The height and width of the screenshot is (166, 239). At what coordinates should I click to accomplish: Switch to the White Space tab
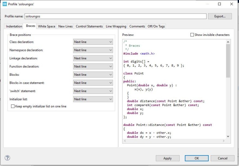click(x=46, y=26)
